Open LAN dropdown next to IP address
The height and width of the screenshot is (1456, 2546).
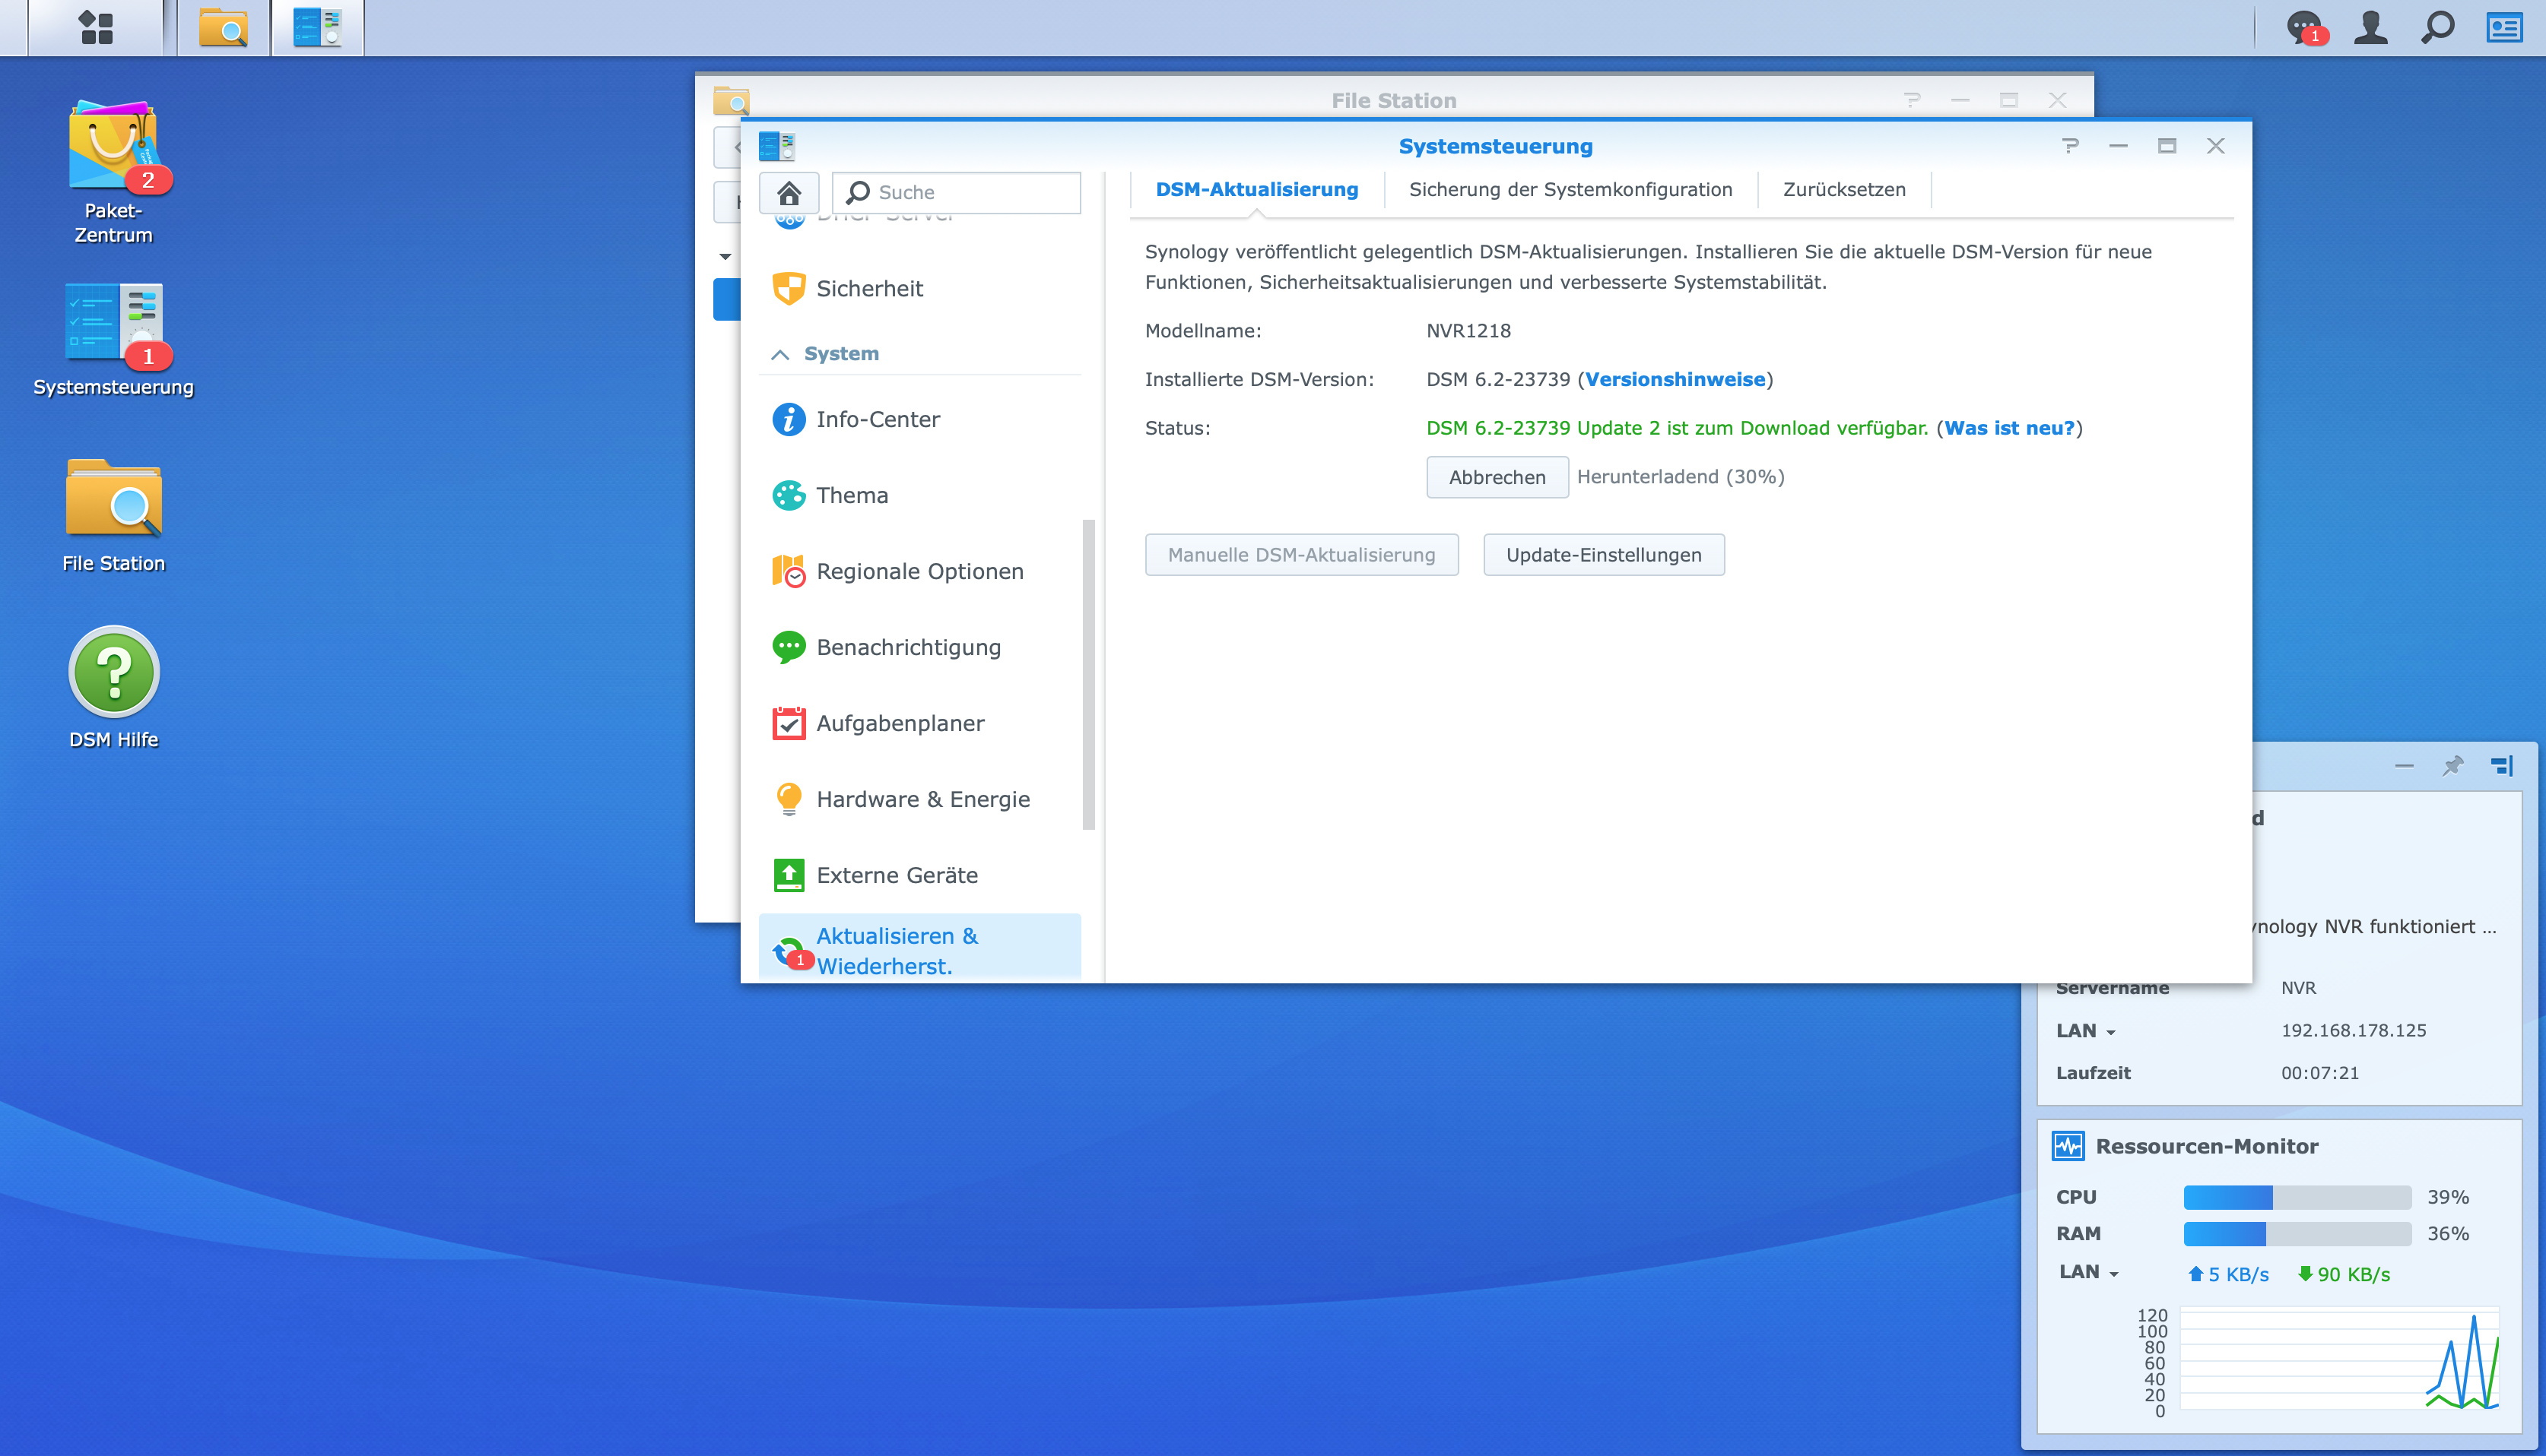pyautogui.click(x=2087, y=1031)
